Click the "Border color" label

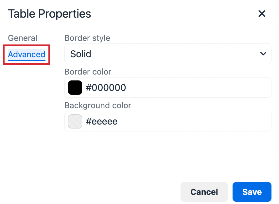[88, 72]
